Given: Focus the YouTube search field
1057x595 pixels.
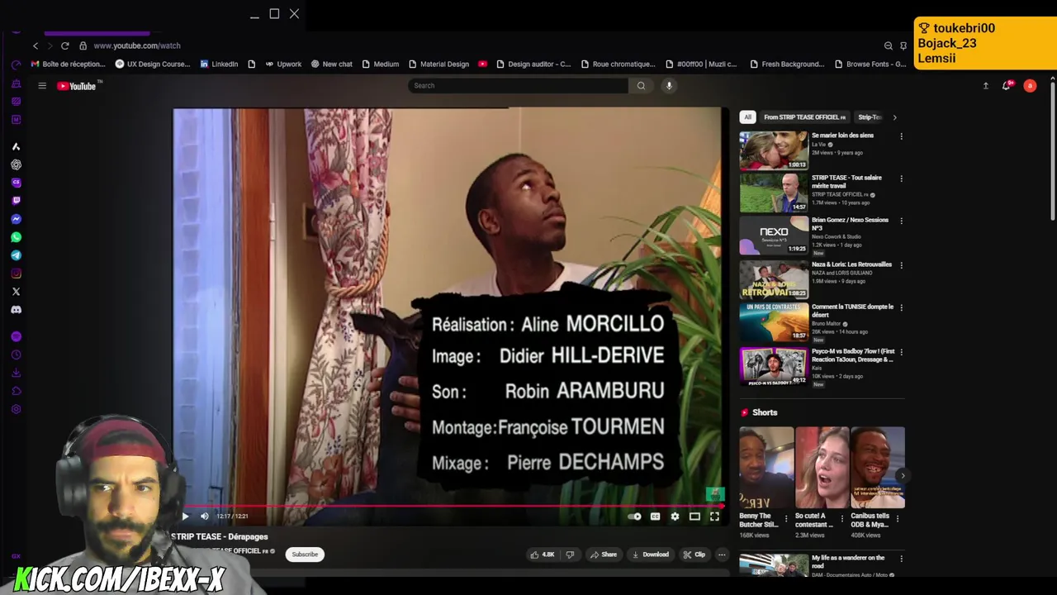Looking at the screenshot, I should click(518, 86).
